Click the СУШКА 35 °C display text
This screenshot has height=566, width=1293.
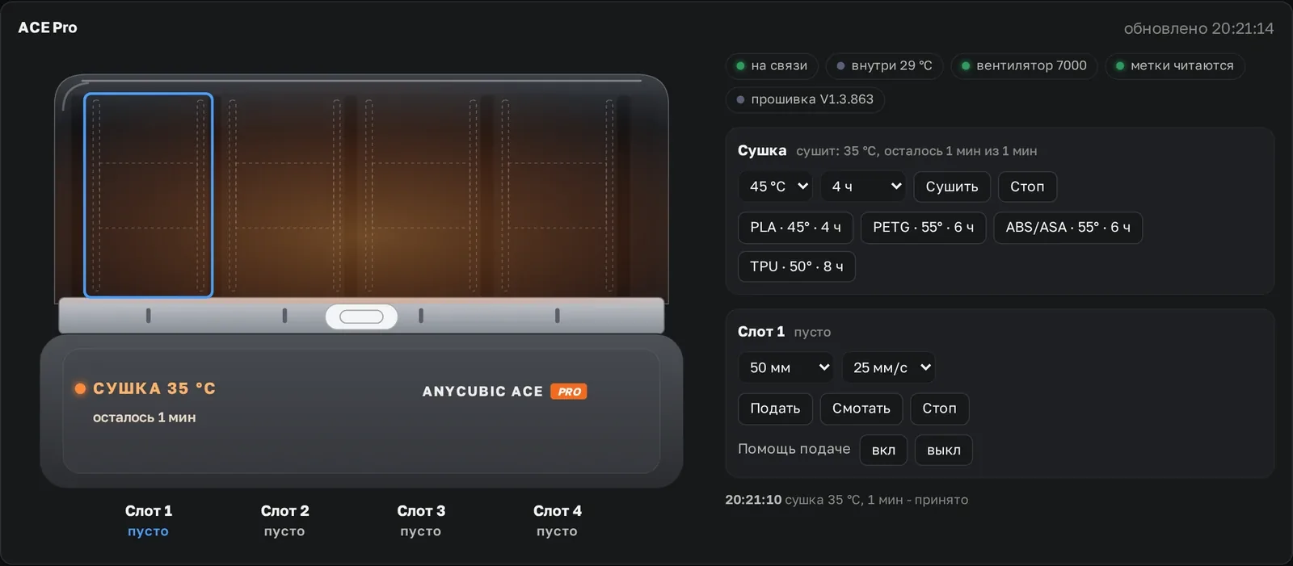click(x=154, y=388)
